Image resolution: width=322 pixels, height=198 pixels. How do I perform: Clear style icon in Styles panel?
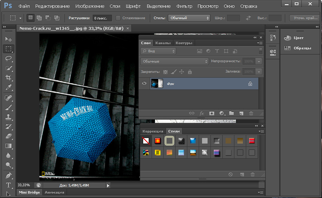coord(230,174)
